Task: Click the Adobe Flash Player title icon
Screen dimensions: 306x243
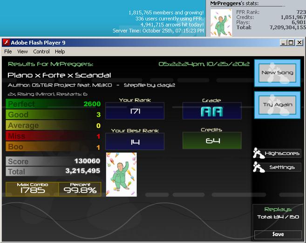Action: coord(7,42)
